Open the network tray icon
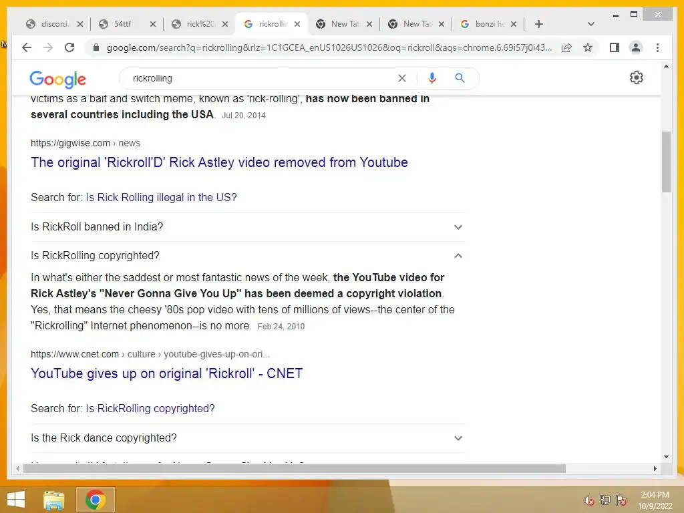 point(605,500)
